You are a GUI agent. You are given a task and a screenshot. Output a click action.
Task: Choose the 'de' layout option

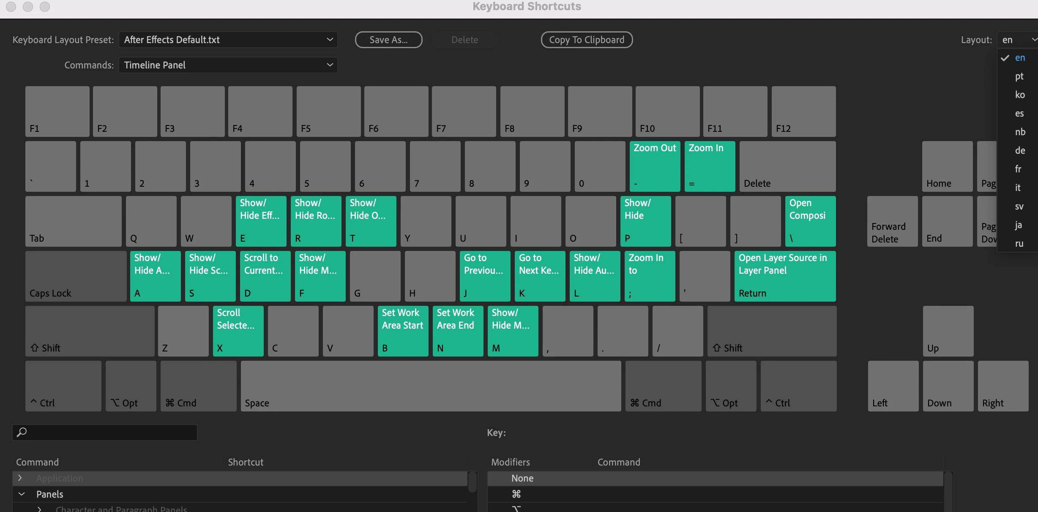pyautogui.click(x=1019, y=150)
